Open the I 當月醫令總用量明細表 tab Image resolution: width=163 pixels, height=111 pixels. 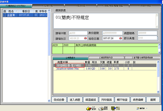pyautogui.click(x=142, y=58)
